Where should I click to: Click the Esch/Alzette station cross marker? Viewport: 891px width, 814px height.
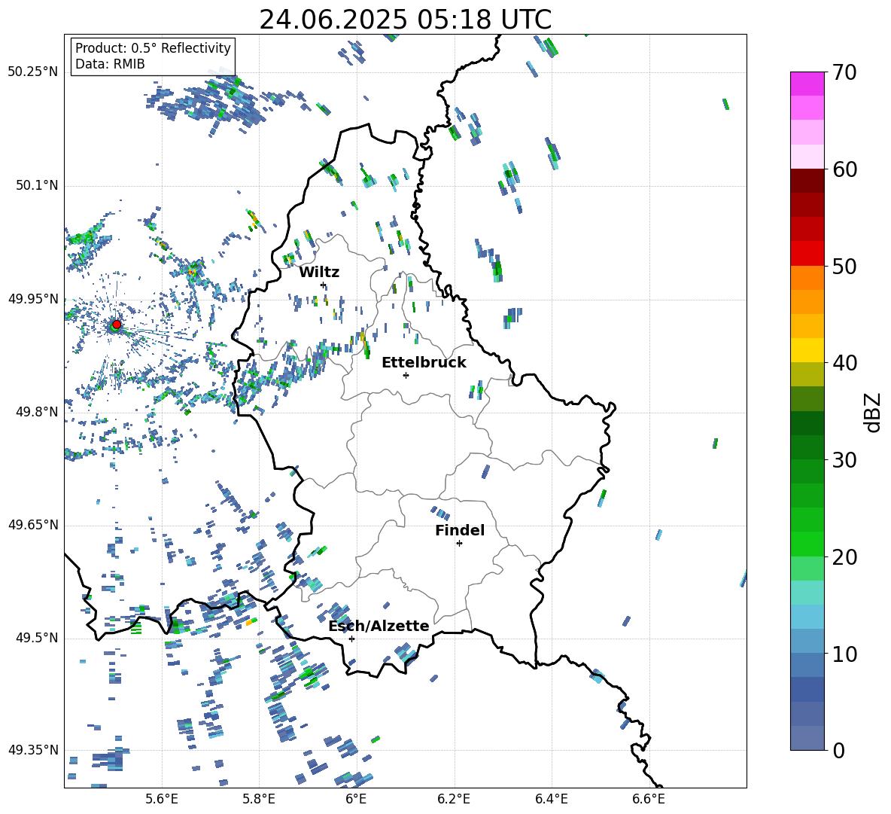(x=351, y=639)
